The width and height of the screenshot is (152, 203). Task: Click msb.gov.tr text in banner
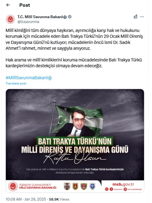[x=123, y=184]
